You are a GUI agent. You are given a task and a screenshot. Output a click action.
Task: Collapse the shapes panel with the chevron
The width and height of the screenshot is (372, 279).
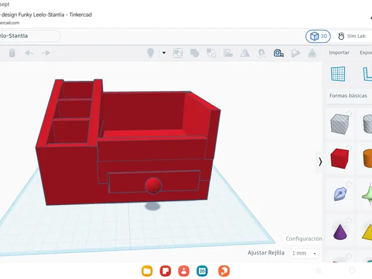pyautogui.click(x=320, y=162)
